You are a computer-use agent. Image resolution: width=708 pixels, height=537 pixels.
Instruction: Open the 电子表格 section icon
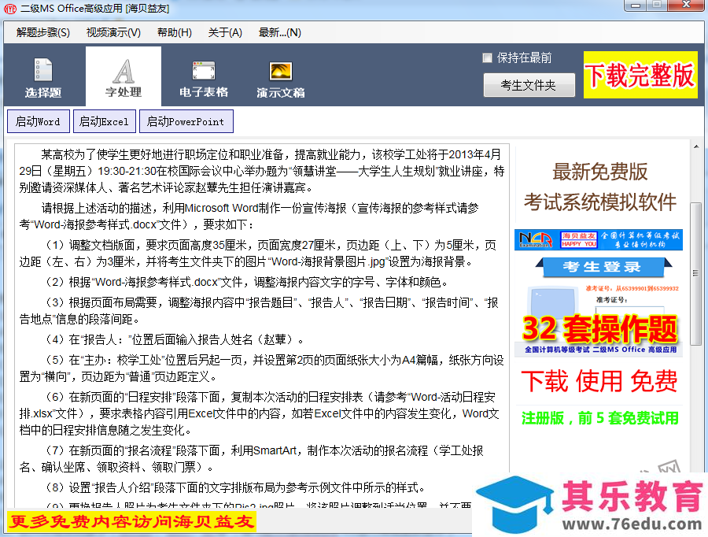[204, 78]
